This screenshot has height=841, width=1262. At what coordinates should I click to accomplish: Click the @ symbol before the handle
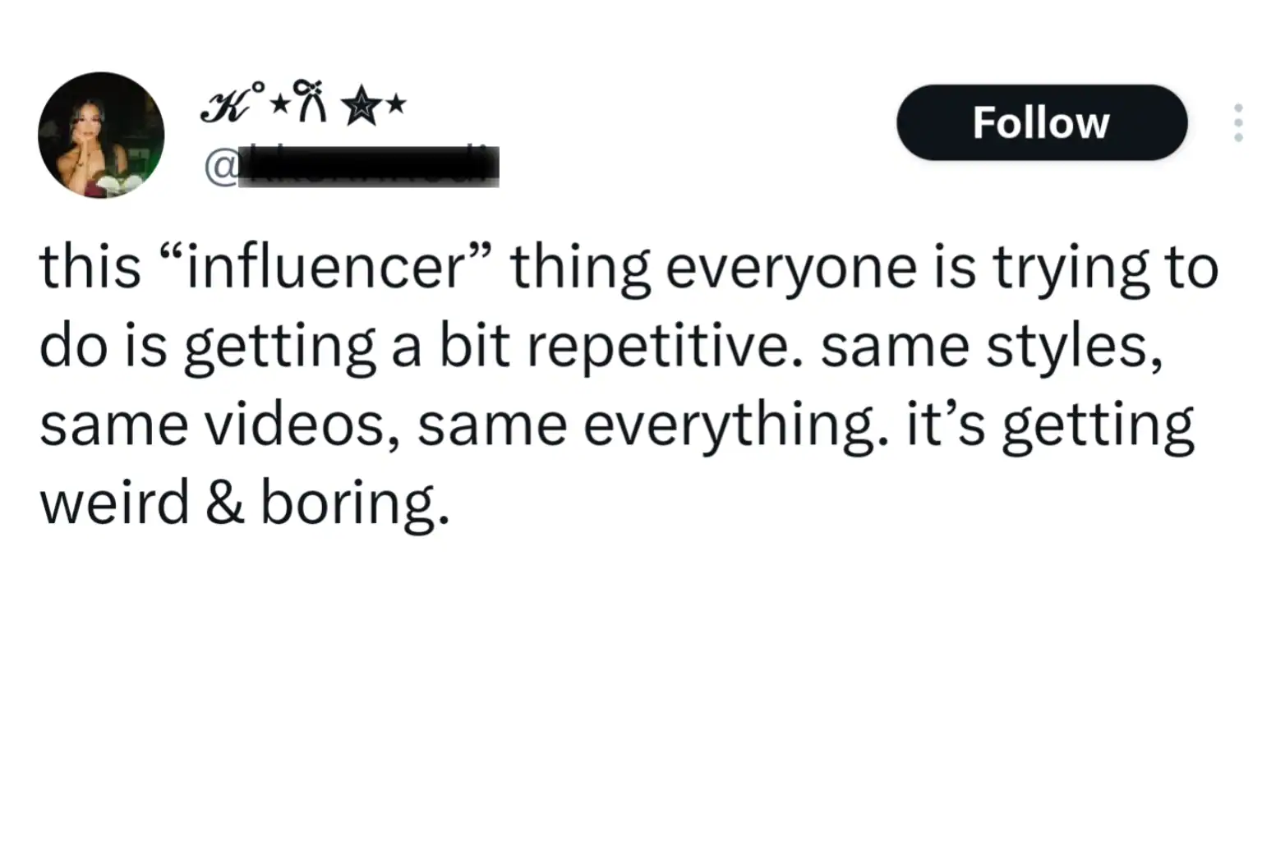pos(219,168)
